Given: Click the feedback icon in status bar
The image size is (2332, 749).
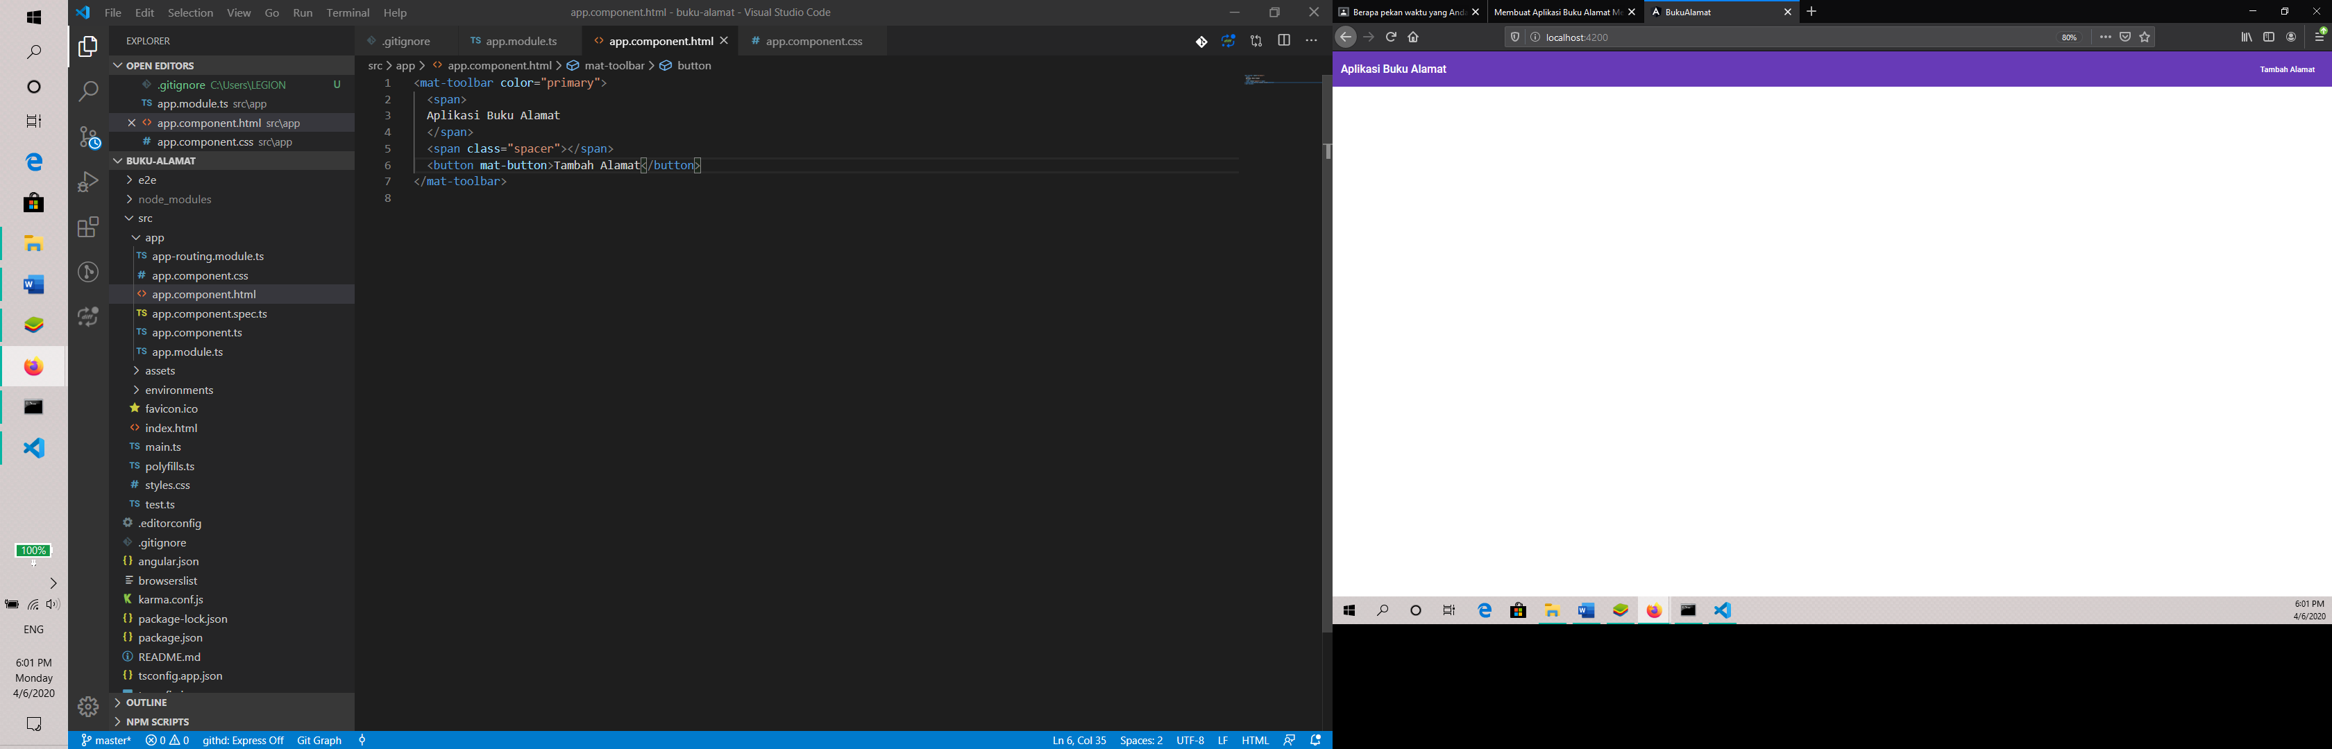Looking at the screenshot, I should pos(1289,740).
